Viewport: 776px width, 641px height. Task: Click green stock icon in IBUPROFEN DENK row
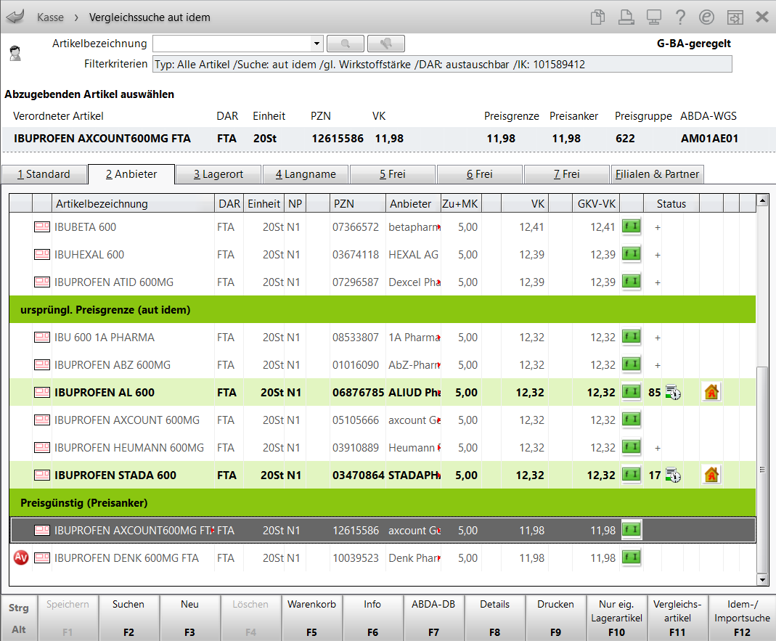[632, 558]
